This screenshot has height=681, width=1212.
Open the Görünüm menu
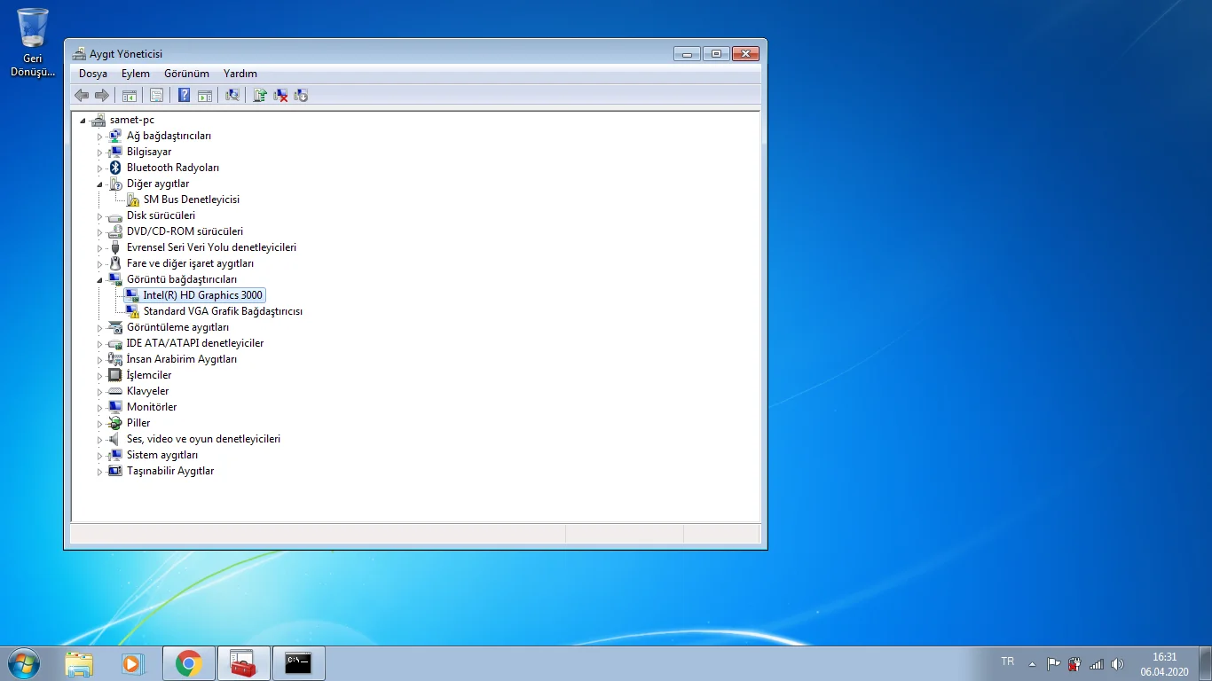[186, 74]
